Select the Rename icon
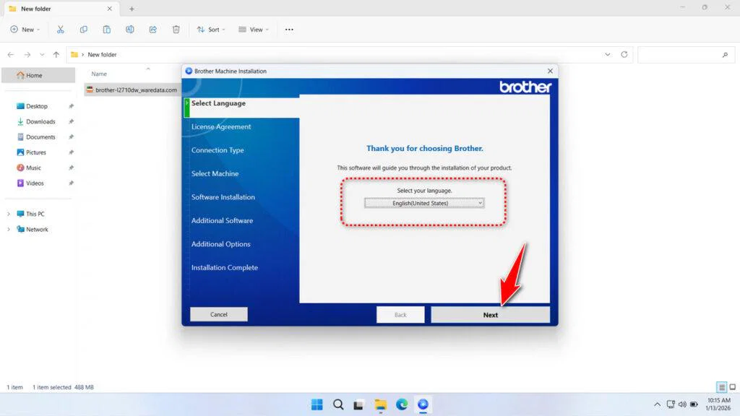Screen dimensions: 740x416 coord(130,29)
